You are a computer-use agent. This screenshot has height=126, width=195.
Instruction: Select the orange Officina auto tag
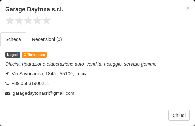(x=34, y=55)
